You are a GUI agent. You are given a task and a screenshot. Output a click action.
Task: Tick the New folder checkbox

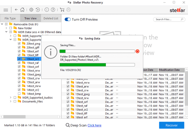coord(11,28)
